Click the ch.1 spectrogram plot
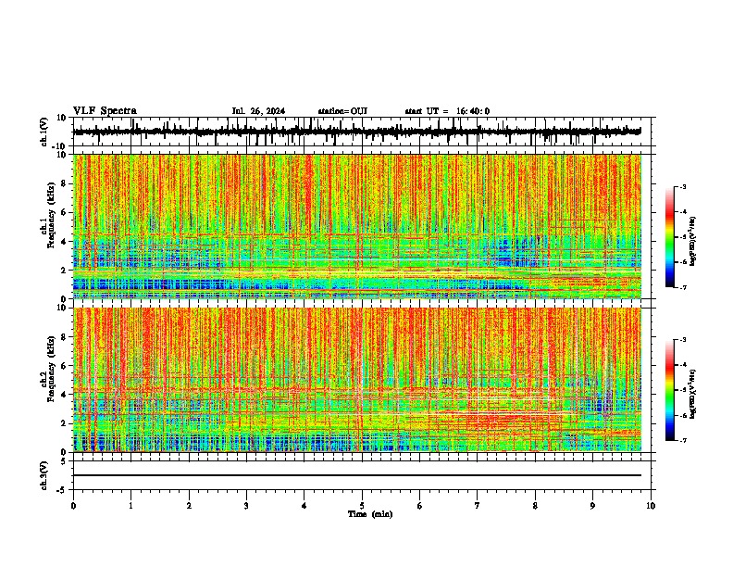This screenshot has width=733, height=567. point(357,226)
